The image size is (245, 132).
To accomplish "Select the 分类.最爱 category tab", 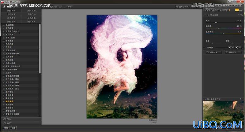I will 31,11.
